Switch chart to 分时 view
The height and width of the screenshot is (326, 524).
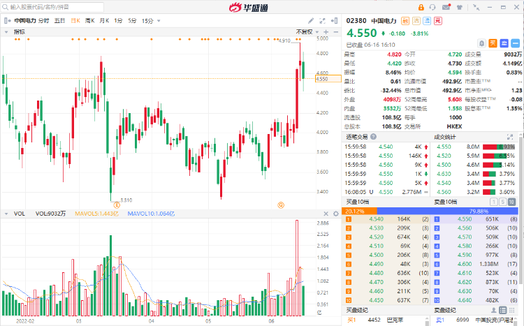[x=44, y=21]
